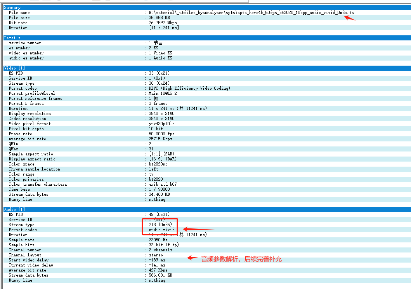Click the "QMax" label
This screenshot has width=411, height=289.
[x=13, y=149]
